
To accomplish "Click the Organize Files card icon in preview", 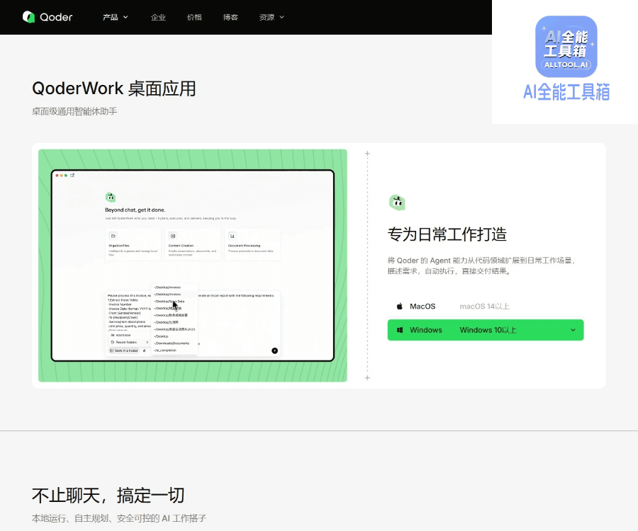I will pyautogui.click(x=113, y=236).
